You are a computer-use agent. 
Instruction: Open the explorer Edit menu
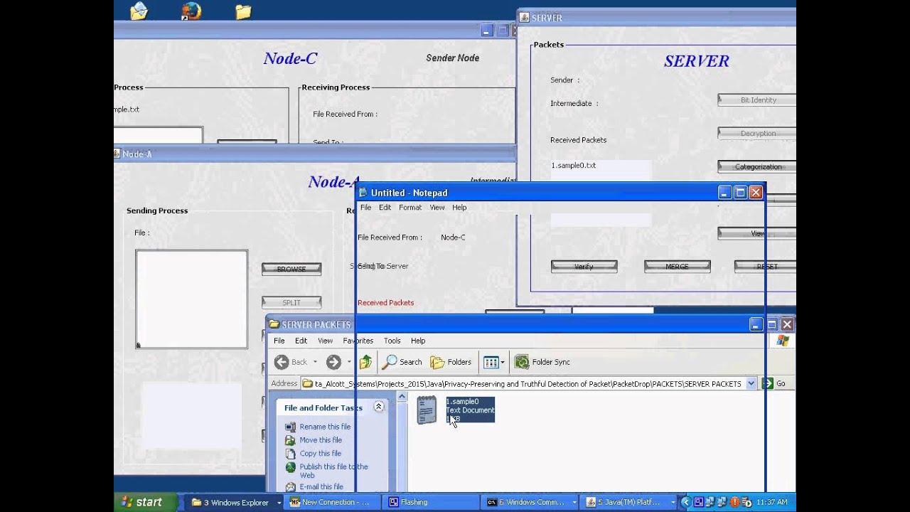point(301,341)
